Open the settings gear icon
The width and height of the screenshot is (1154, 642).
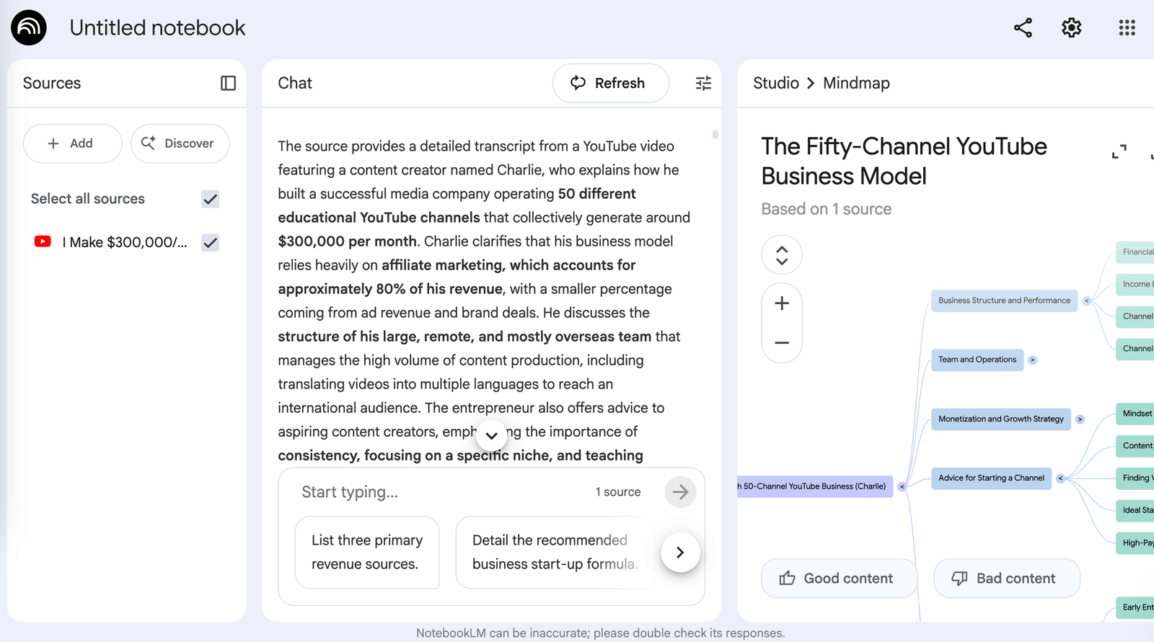(x=1071, y=28)
